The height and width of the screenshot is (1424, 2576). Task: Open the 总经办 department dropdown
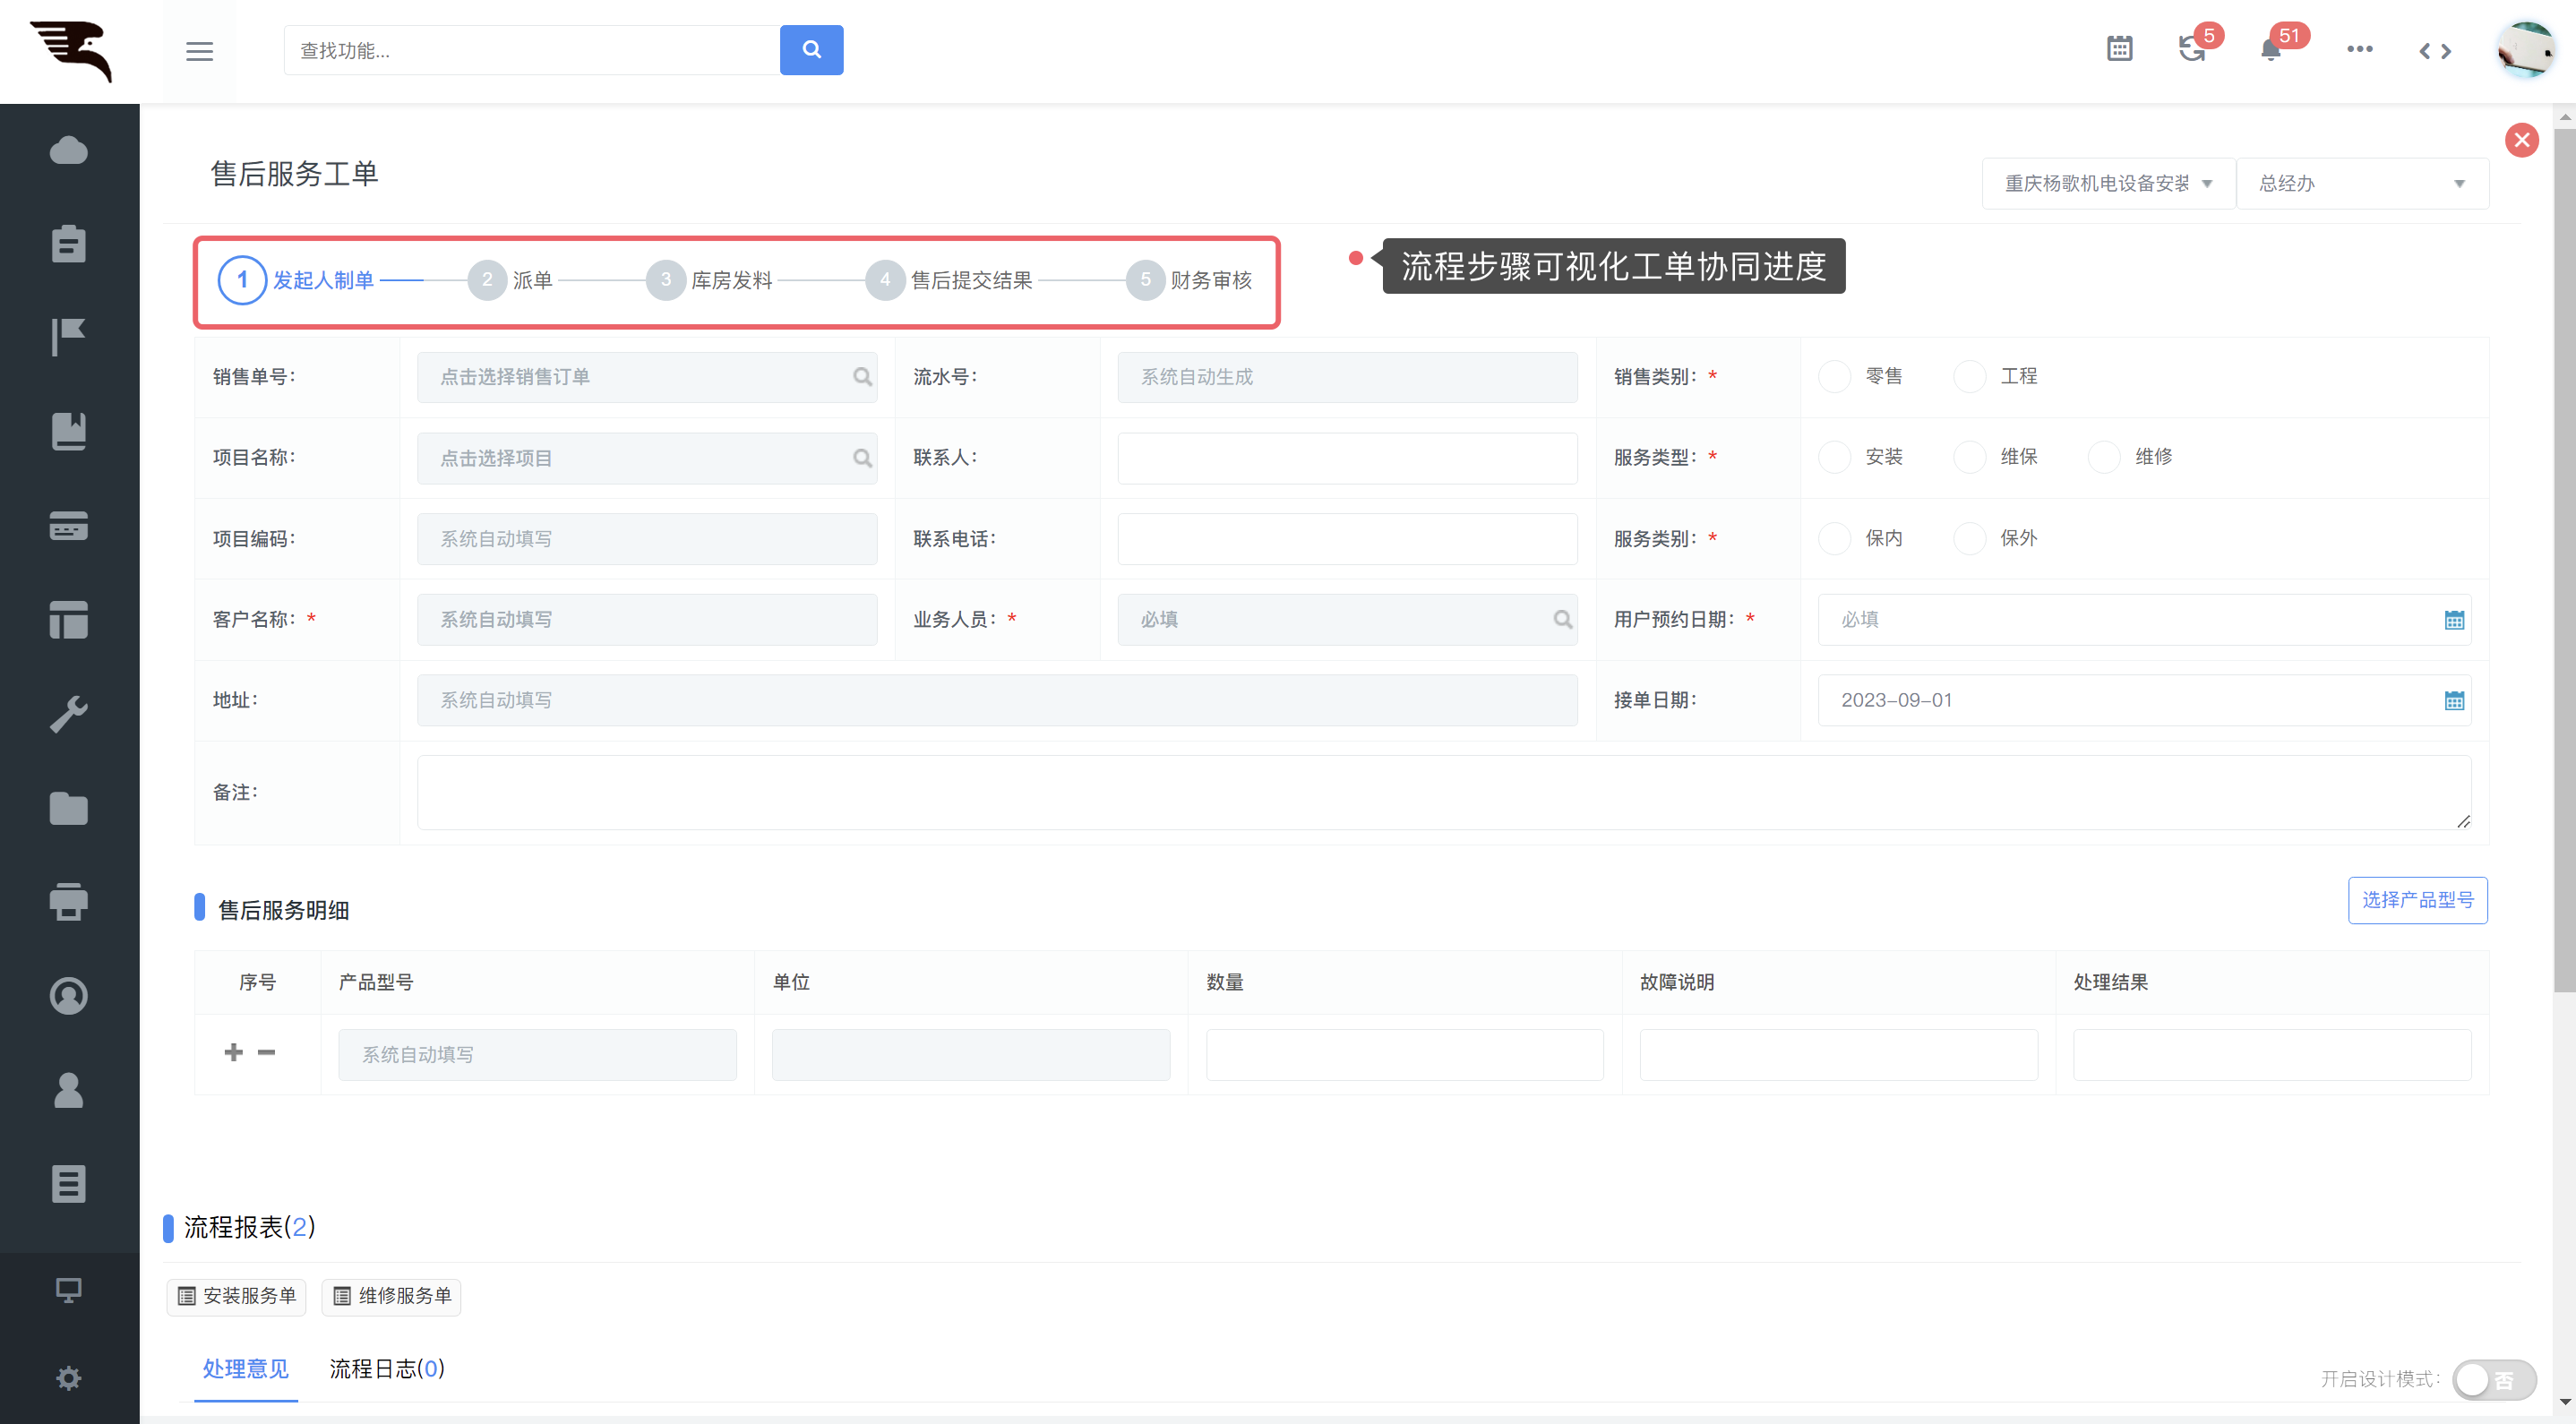click(x=2361, y=184)
